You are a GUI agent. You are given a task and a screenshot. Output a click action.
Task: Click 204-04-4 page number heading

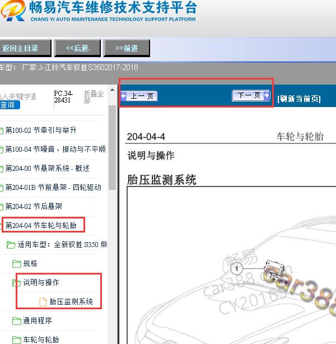pos(146,137)
